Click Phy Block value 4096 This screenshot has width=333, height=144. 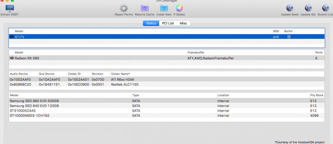314,116
